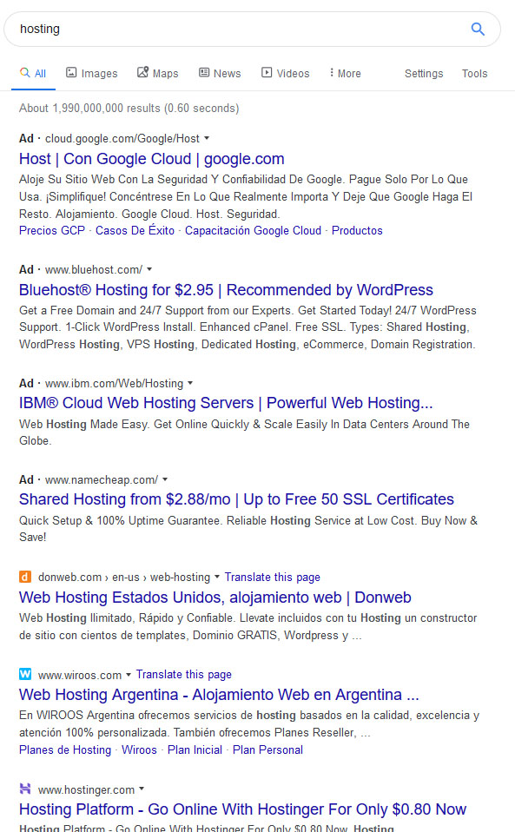
Task: Click the News tab newspaper icon
Action: [204, 73]
